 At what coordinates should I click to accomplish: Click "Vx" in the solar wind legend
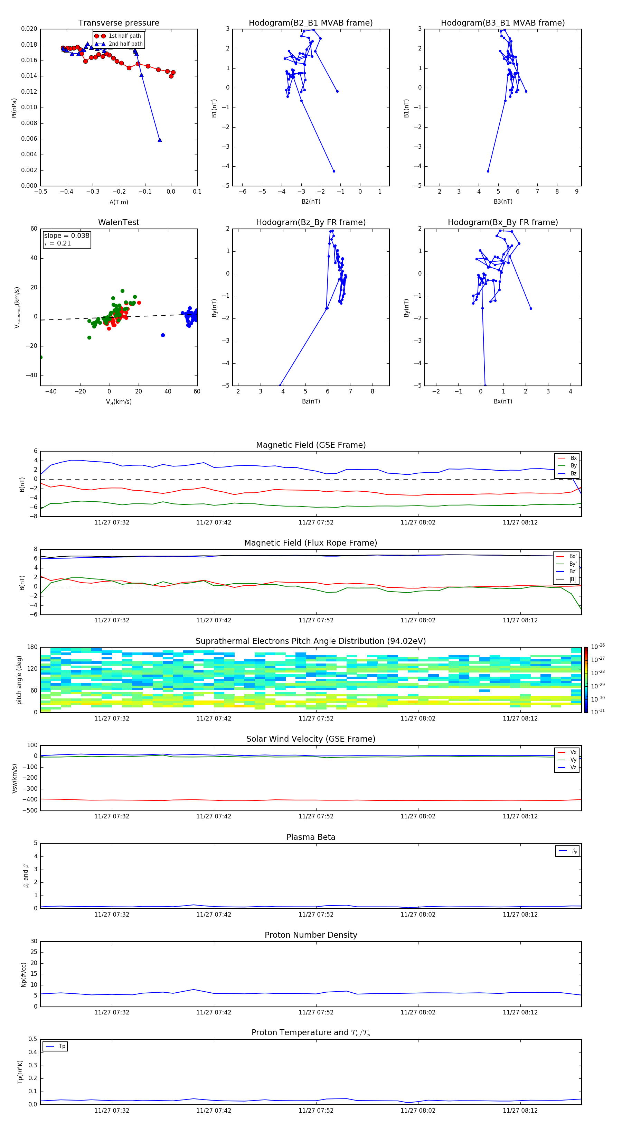(x=573, y=752)
